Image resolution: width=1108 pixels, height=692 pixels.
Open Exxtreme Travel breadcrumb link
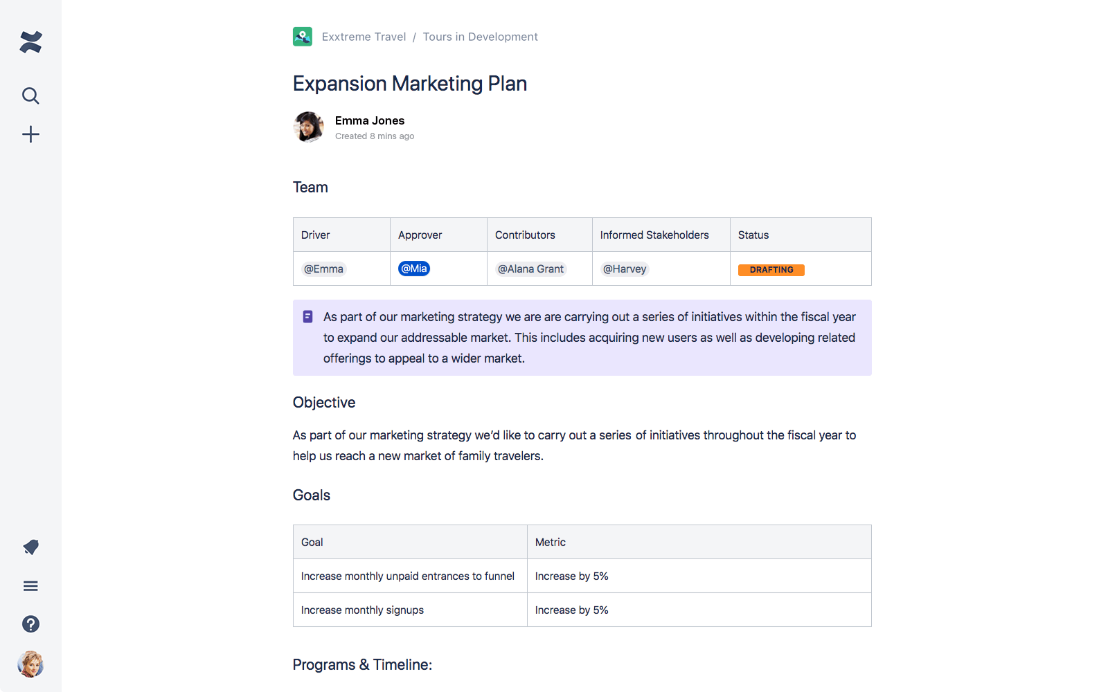coord(364,37)
